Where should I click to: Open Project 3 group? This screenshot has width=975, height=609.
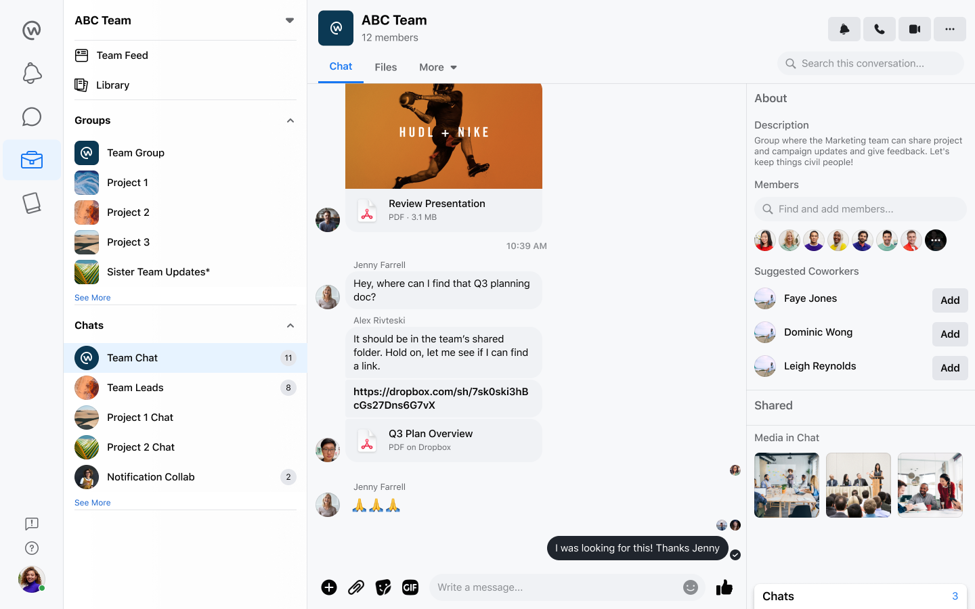(185, 242)
